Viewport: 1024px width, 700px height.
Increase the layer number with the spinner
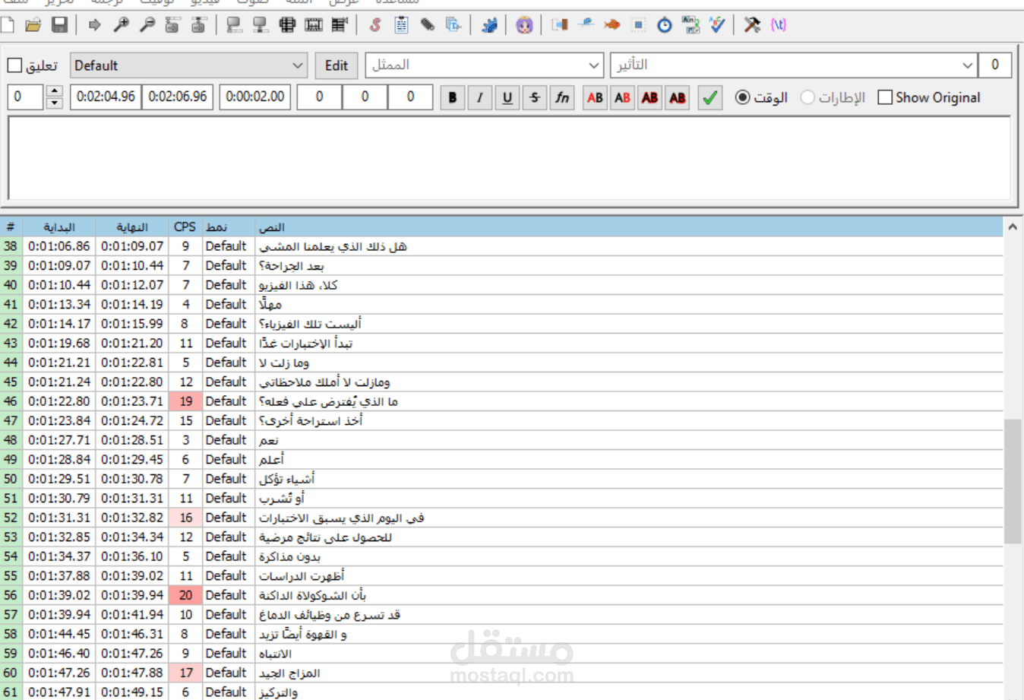tap(54, 91)
